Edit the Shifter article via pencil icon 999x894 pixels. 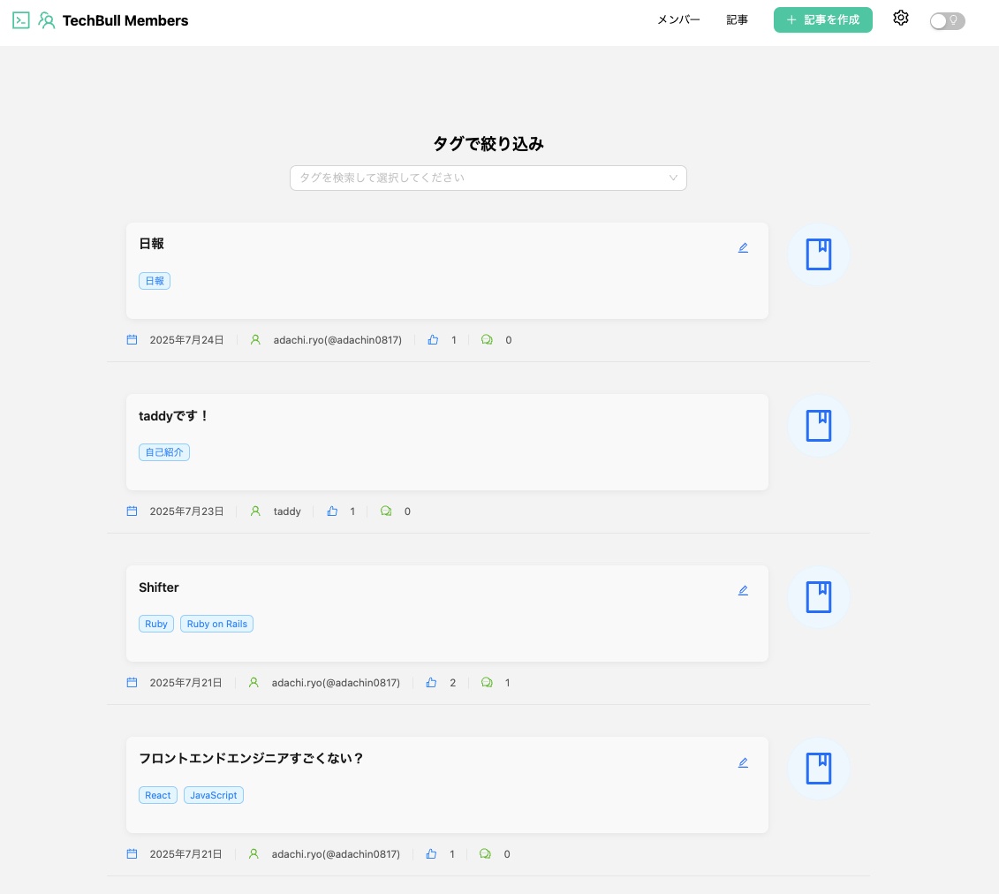click(x=743, y=590)
